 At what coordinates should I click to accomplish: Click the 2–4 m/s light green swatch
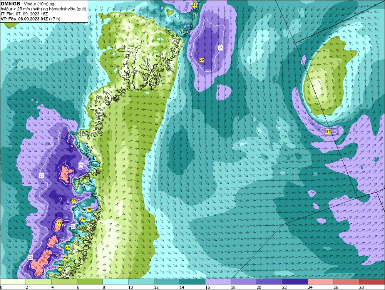[38, 282]
